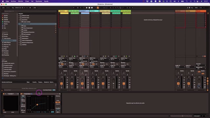Click the transport Stop button

point(89,8)
